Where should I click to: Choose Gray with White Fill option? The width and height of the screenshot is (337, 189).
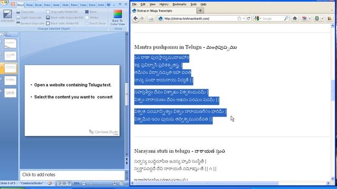pyautogui.click(x=62, y=12)
